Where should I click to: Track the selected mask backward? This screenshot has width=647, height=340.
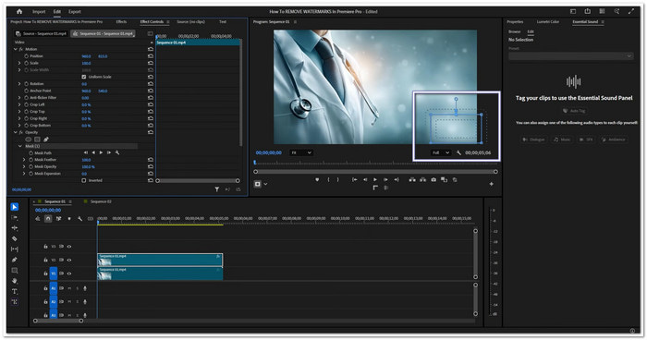click(x=93, y=152)
